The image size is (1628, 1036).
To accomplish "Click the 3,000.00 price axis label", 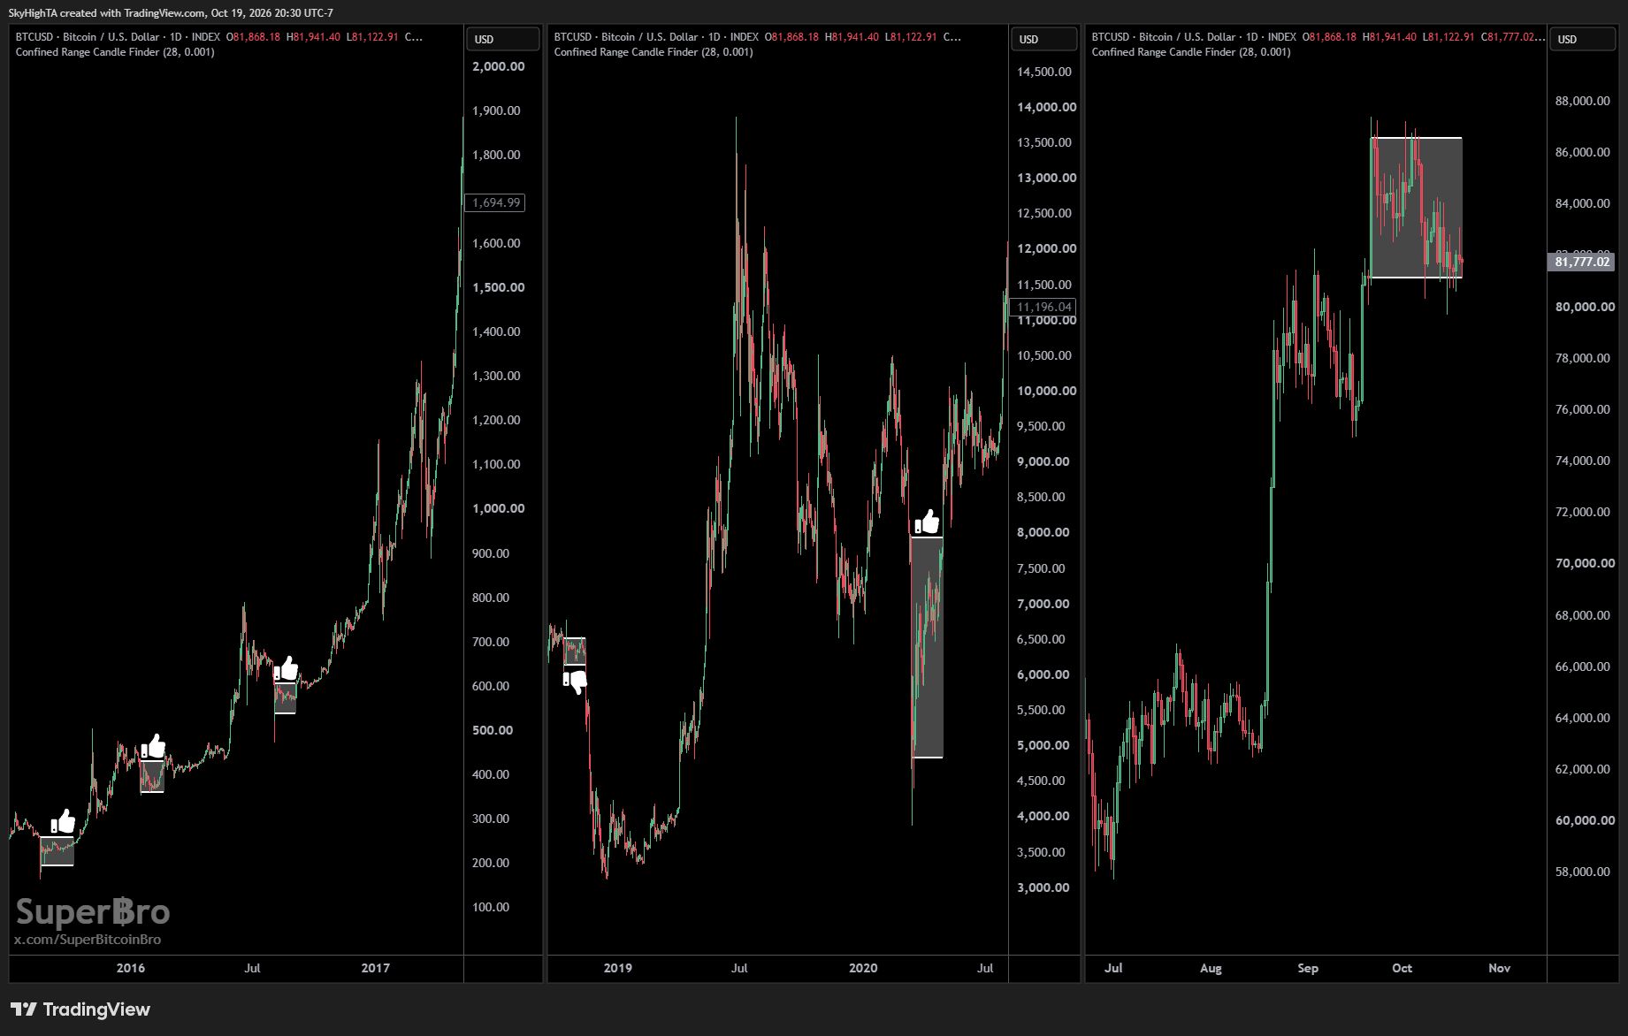I will (1043, 887).
